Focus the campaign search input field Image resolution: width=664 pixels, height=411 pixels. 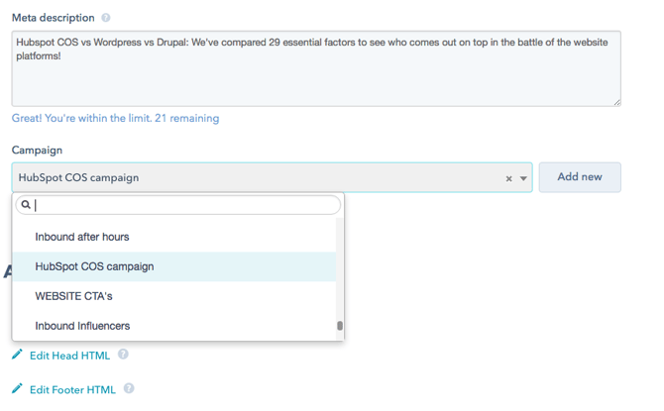coord(183,205)
